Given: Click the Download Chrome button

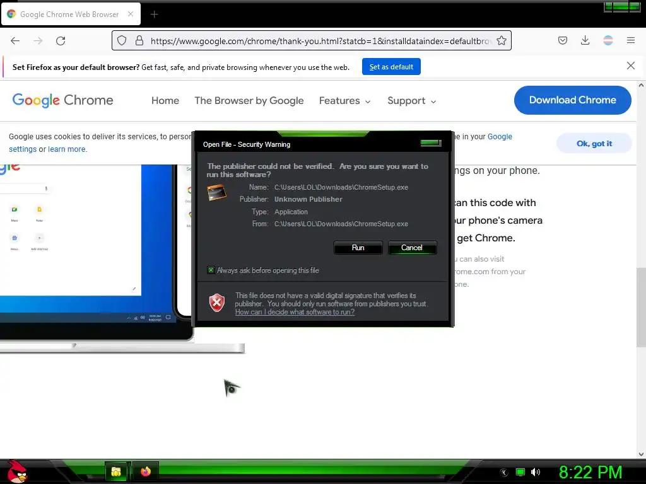Looking at the screenshot, I should [x=572, y=100].
